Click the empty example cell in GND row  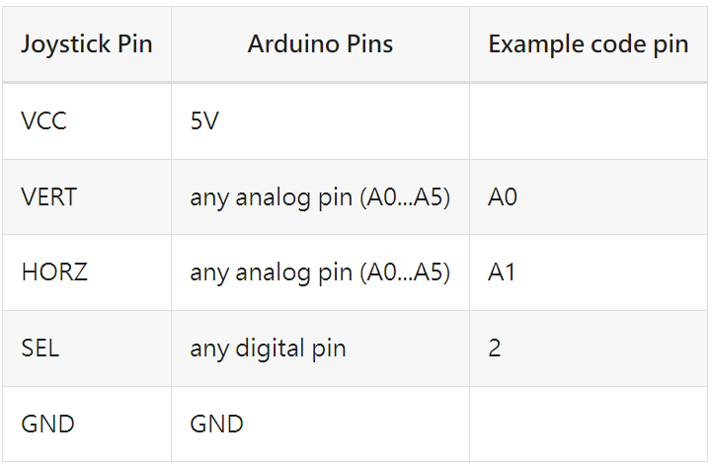click(x=588, y=425)
